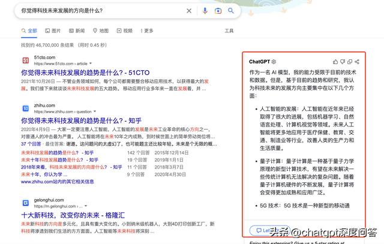Open search by image camera icon
This screenshot has width=384, height=244.
[x=218, y=11]
